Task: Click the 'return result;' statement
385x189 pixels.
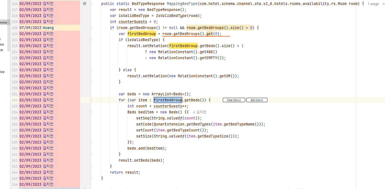Action: coord(125,172)
